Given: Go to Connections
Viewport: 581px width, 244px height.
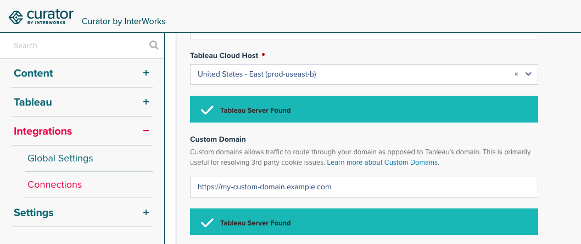Looking at the screenshot, I should [55, 184].
